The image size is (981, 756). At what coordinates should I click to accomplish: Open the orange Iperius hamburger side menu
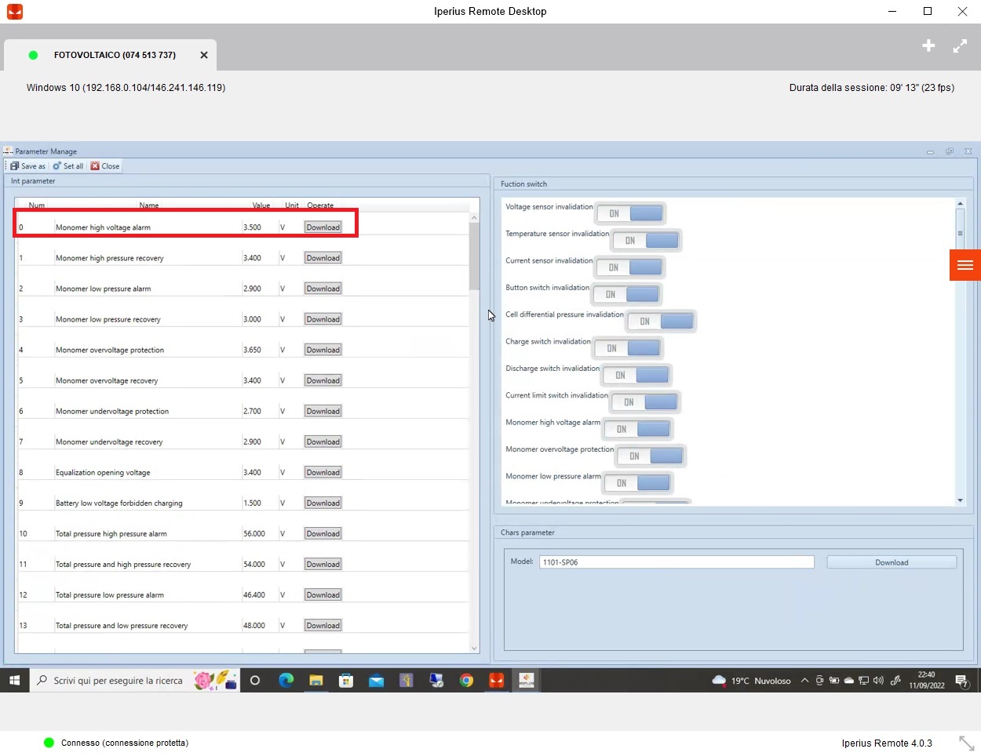965,265
